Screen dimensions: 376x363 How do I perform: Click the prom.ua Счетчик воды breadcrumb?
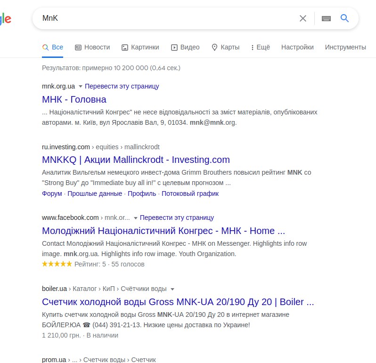[x=99, y=360]
